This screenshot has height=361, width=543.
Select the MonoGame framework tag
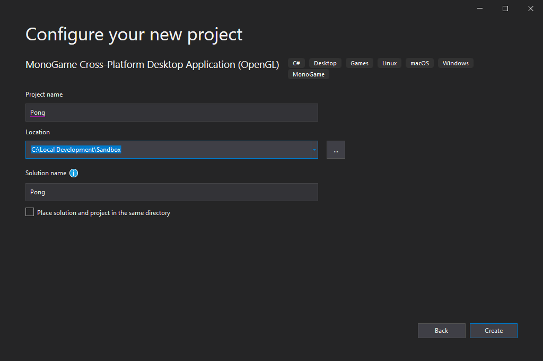coord(308,74)
